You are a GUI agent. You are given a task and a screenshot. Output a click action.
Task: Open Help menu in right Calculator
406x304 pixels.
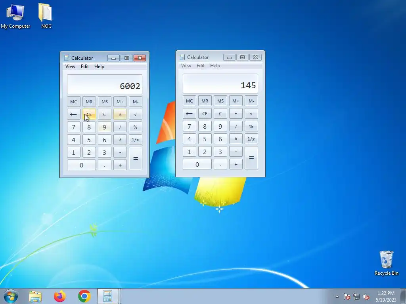215,66
